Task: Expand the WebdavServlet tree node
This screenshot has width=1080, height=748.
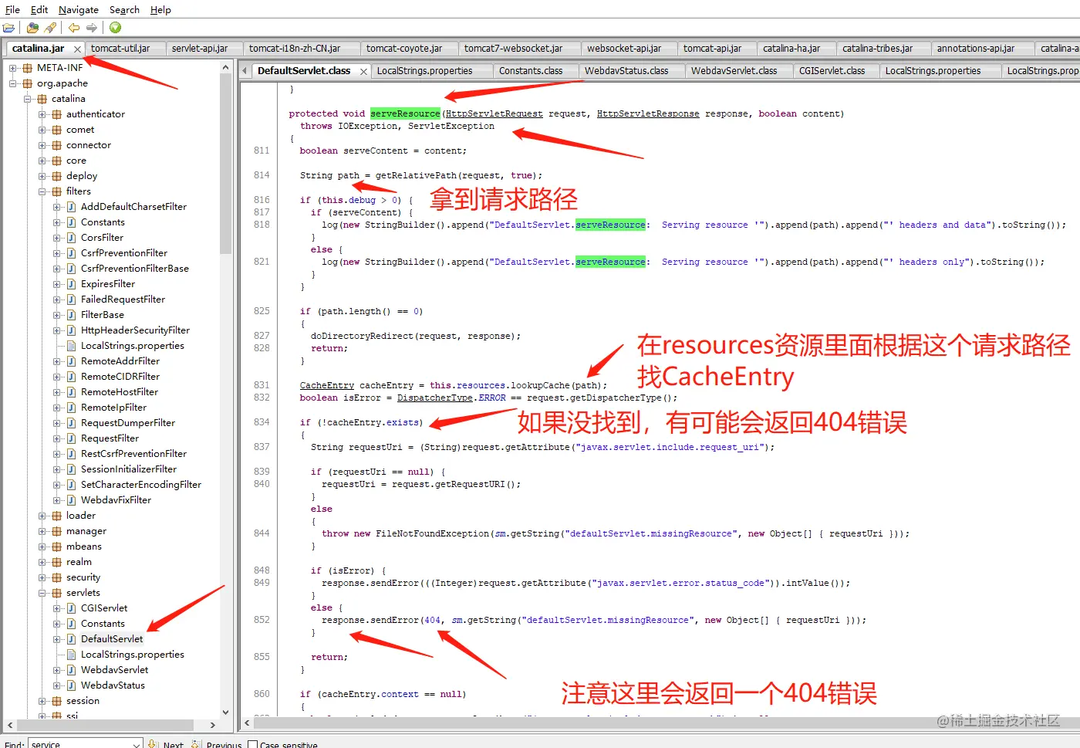Action: coord(56,669)
